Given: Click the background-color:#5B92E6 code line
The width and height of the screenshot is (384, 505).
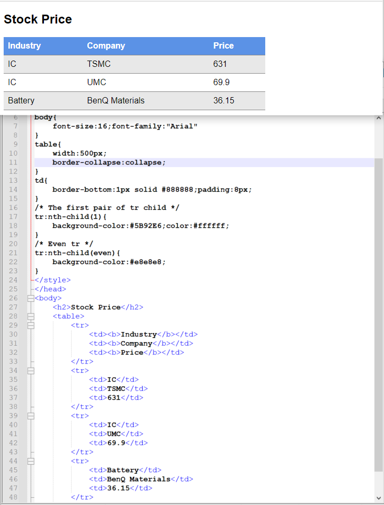Looking at the screenshot, I should coord(141,226).
